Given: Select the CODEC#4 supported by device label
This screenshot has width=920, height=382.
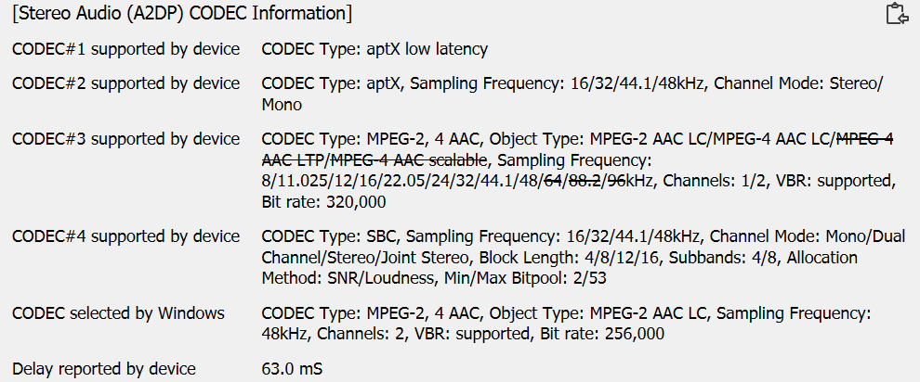Looking at the screenshot, I should 125,236.
